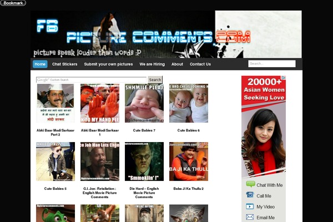Screen dimensions: 333x222
Task: Focus the navbar Search field
Action: click(x=272, y=63)
